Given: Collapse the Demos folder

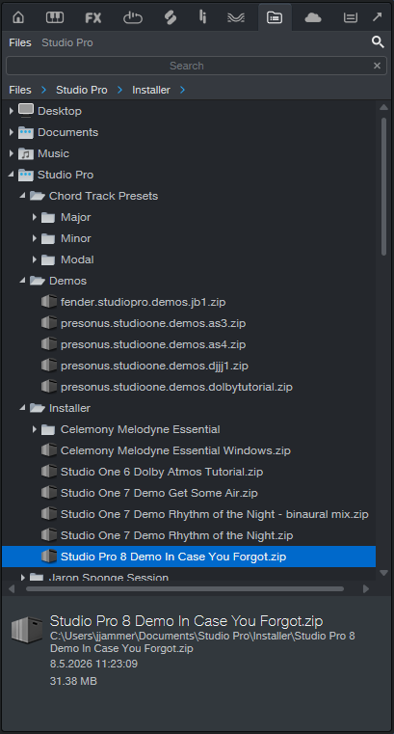Looking at the screenshot, I should 22,281.
